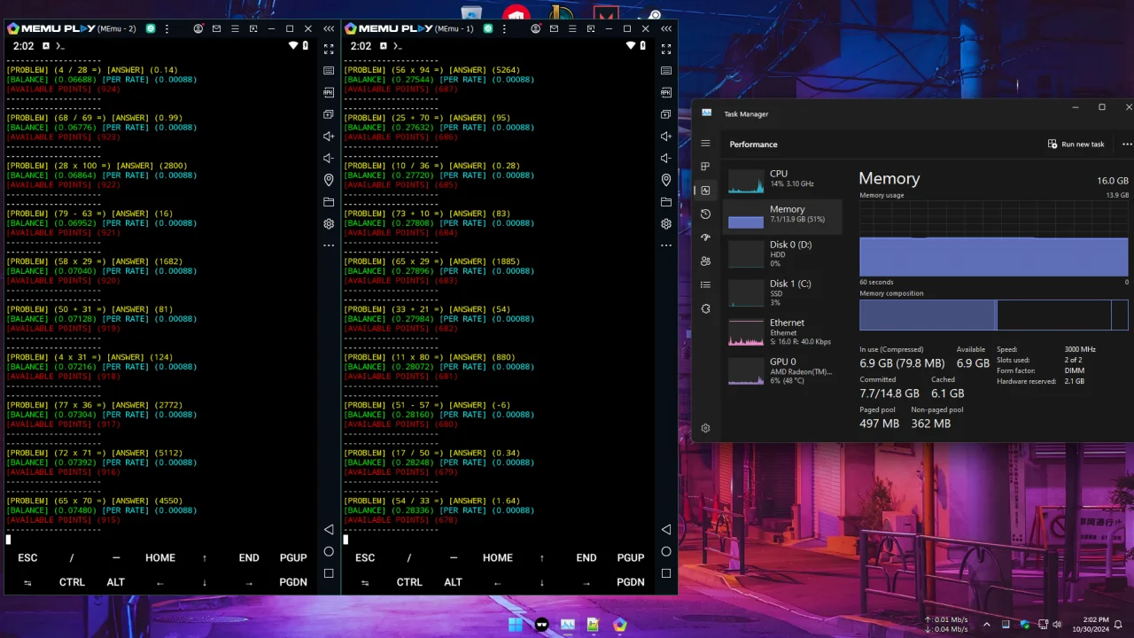Open Task Manager Details icon
Image resolution: width=1134 pixels, height=638 pixels.
(x=705, y=284)
